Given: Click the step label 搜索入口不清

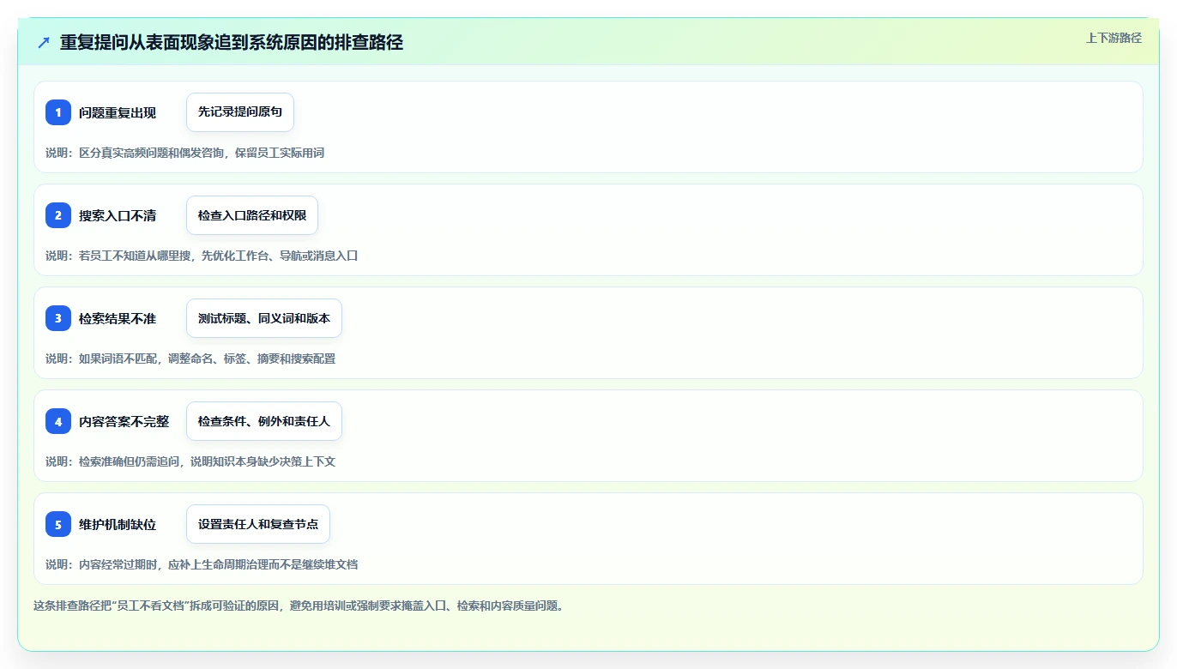Looking at the screenshot, I should click(x=118, y=215).
